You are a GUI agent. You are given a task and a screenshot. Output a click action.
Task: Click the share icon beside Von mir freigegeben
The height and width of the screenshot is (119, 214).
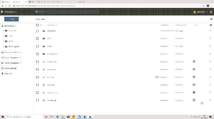[2, 58]
